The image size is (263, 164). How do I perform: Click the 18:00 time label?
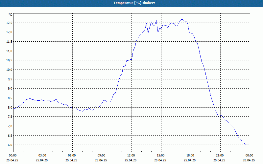(x=191, y=155)
